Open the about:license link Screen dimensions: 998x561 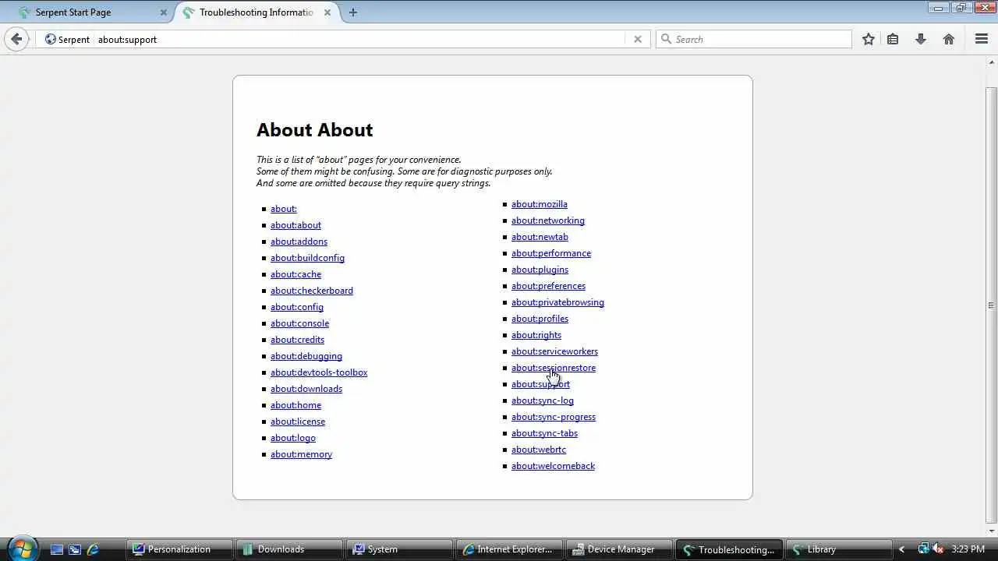coord(298,422)
